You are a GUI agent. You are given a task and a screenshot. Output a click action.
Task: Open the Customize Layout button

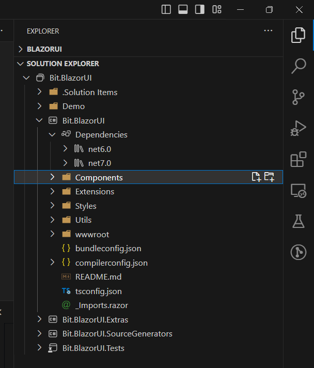[x=217, y=10]
